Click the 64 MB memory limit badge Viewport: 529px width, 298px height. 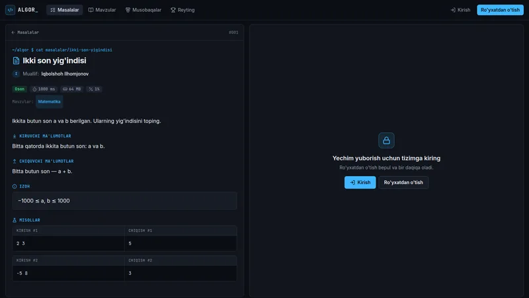tap(72, 89)
